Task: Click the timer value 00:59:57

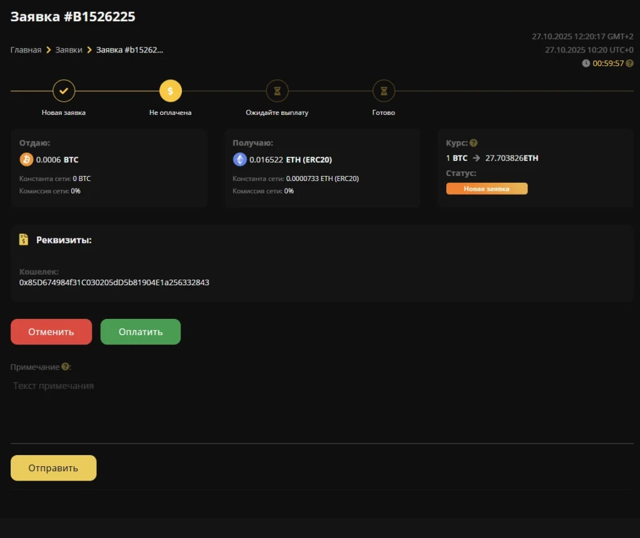Action: click(608, 63)
